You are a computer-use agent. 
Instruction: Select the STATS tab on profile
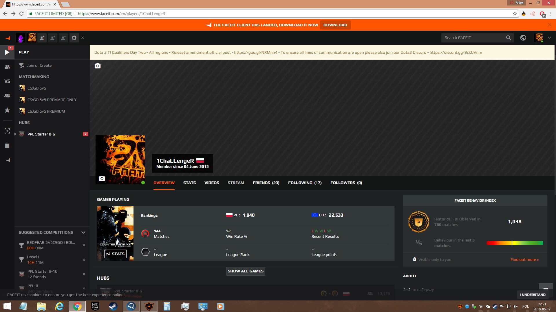tap(189, 183)
